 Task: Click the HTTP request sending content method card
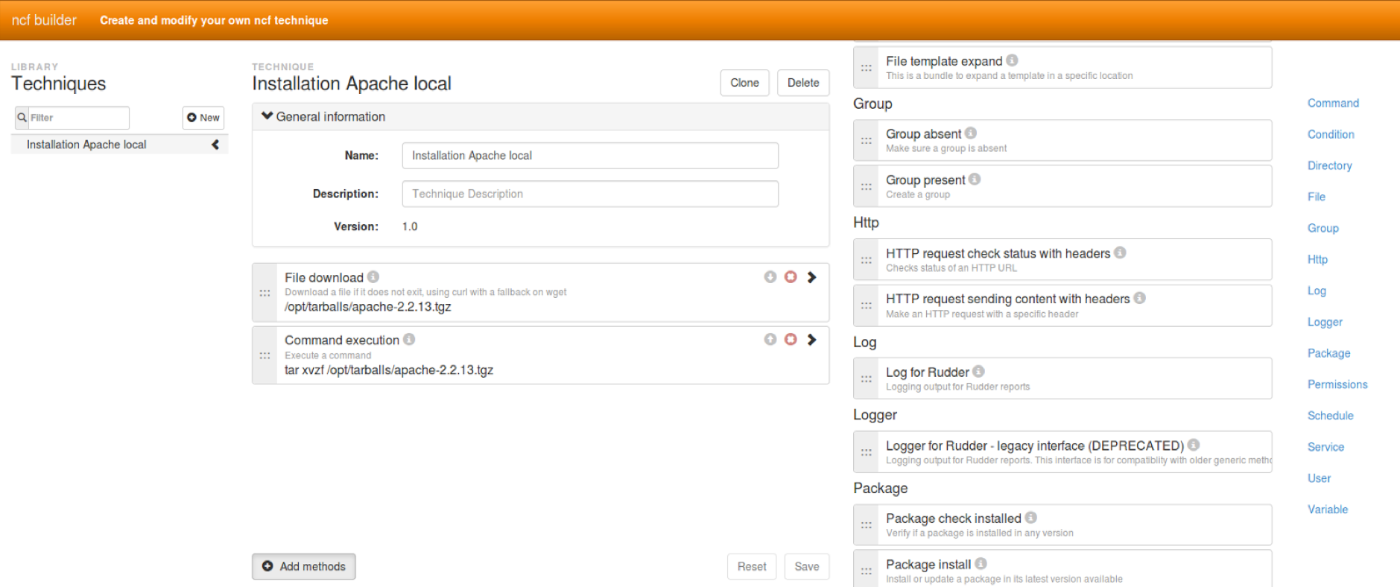coord(1062,305)
